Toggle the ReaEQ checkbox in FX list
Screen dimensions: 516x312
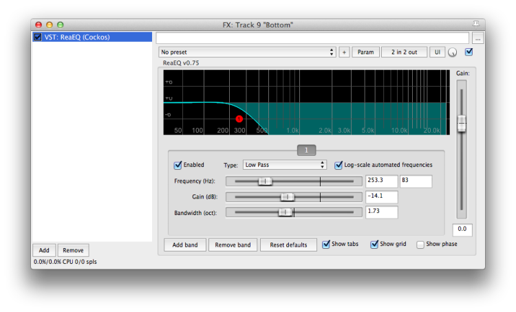tap(38, 37)
